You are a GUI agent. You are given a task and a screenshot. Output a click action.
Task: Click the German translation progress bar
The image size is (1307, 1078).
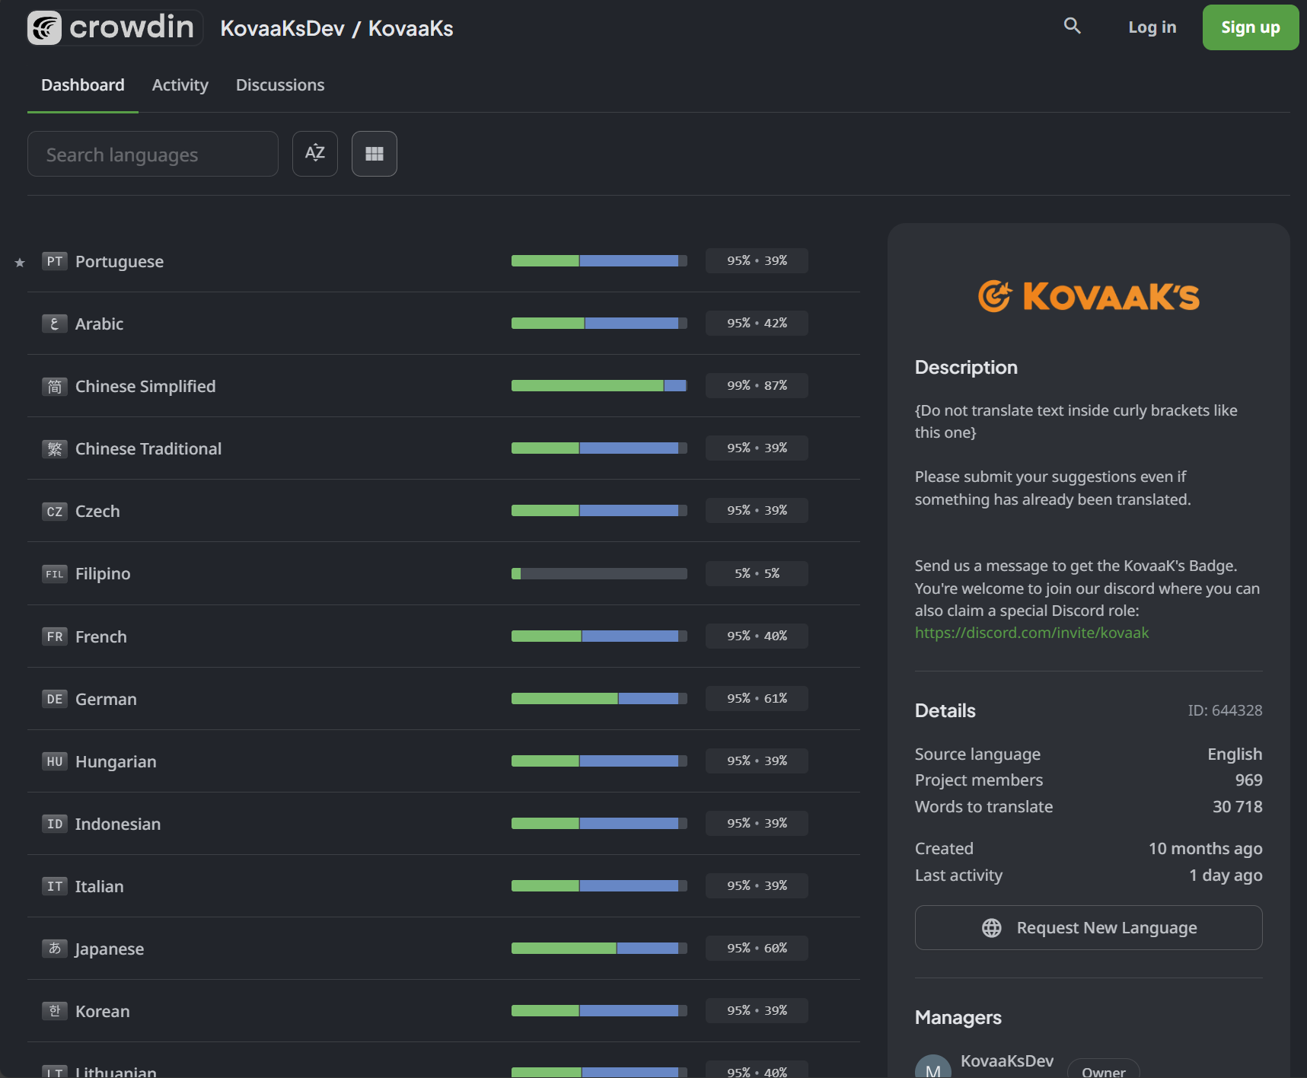(x=598, y=699)
